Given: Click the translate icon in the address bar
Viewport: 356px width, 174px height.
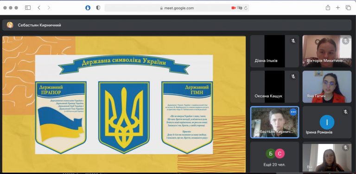Looking at the screenshot, I should click(x=240, y=8).
